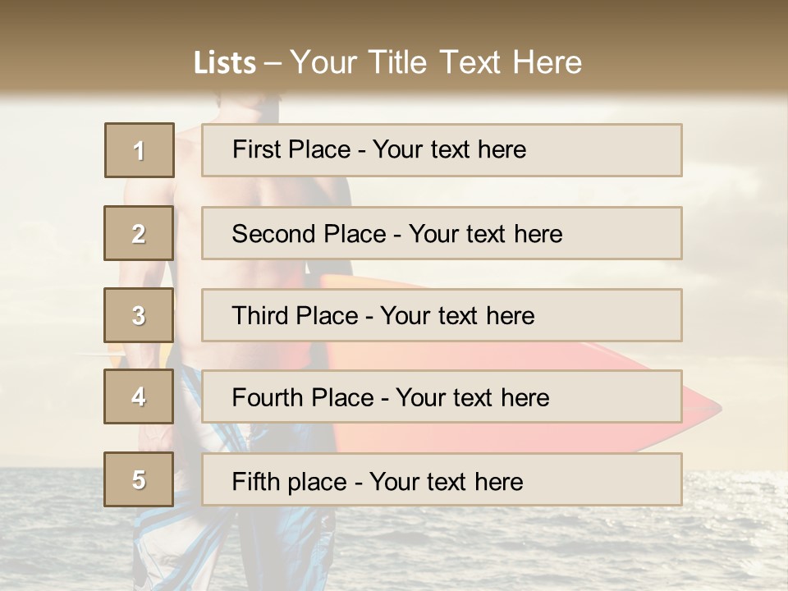Screen dimensions: 788x591
Task: Click the Fourth Place text box
Action: click(442, 396)
